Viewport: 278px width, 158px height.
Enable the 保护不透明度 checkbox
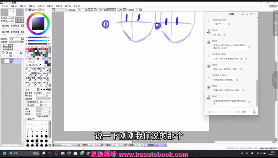point(1,45)
